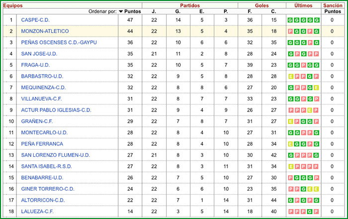348x219 pixels.
Task: Go to the VILLANUEVA-C.F. team link
Action: [41, 99]
